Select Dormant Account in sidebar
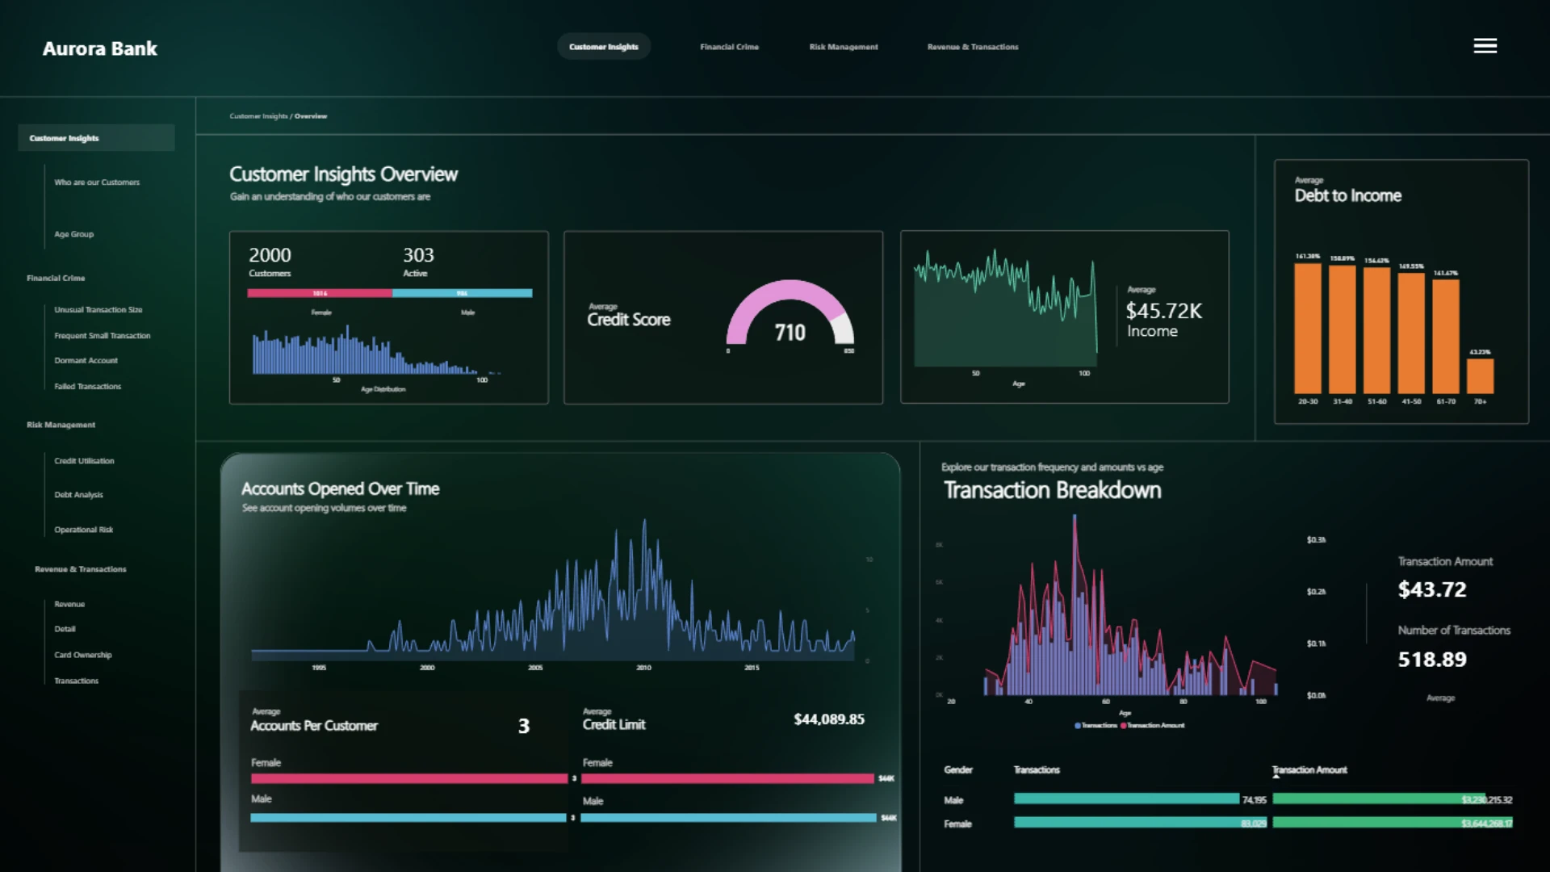 [86, 361]
